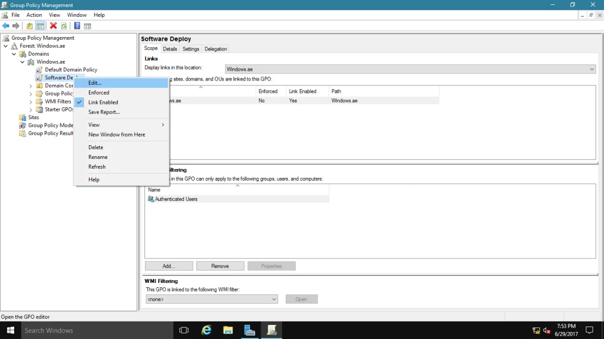Open Server Manager from the taskbar
This screenshot has height=339, width=604.
pyautogui.click(x=250, y=330)
